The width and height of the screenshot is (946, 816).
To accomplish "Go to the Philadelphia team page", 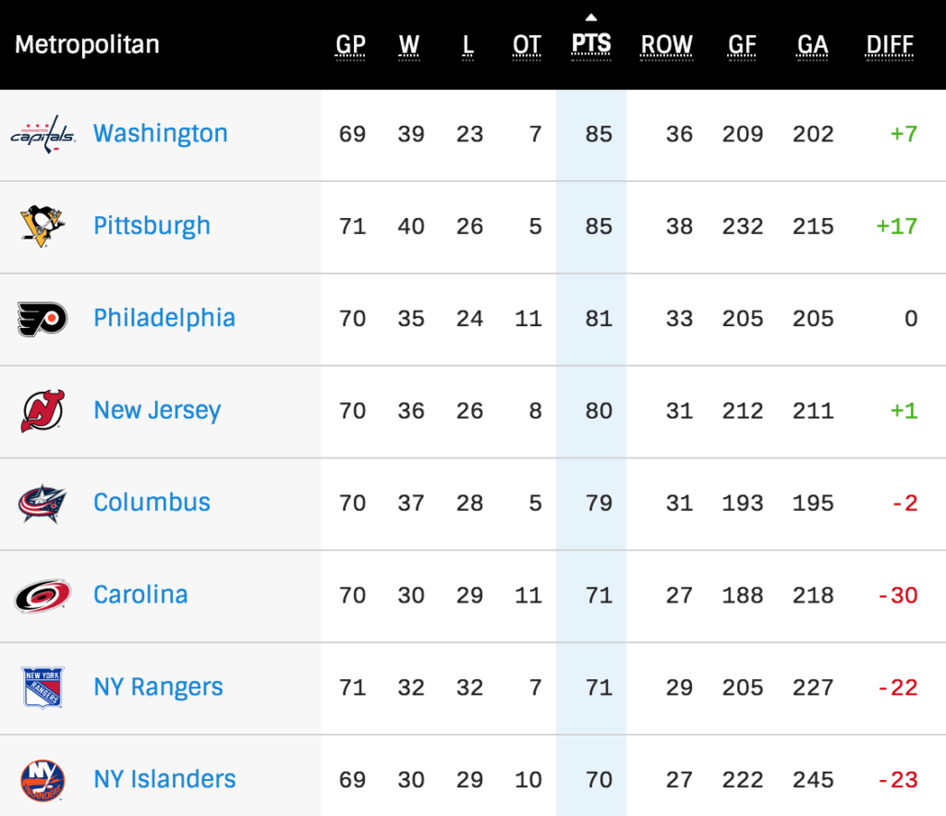I will pos(164,318).
